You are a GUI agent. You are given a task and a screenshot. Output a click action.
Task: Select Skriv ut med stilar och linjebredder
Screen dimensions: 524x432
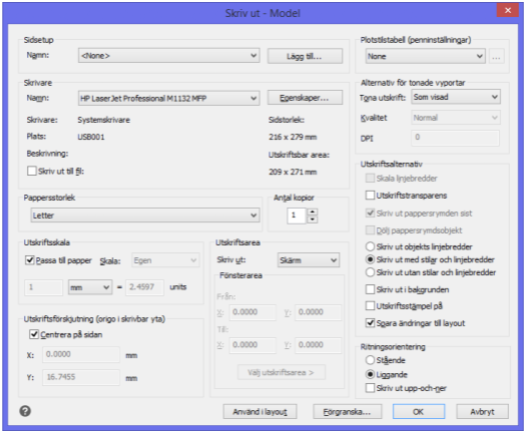[370, 259]
